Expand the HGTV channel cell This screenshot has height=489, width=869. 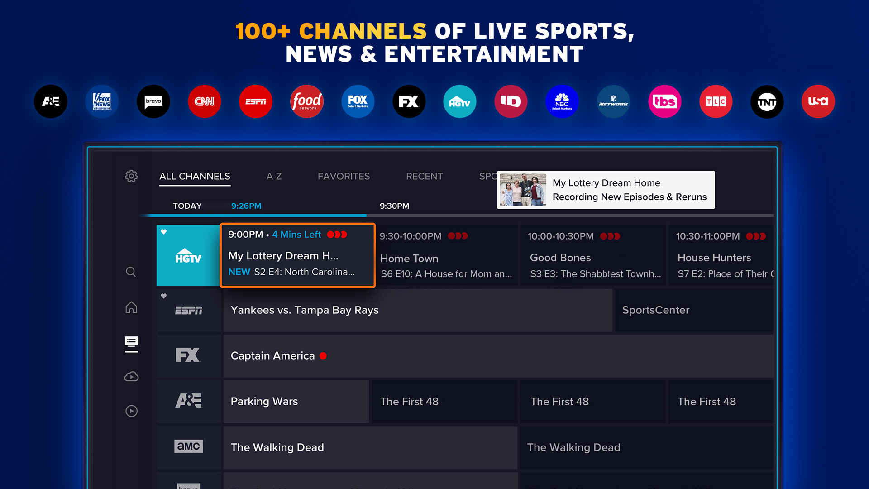[188, 255]
